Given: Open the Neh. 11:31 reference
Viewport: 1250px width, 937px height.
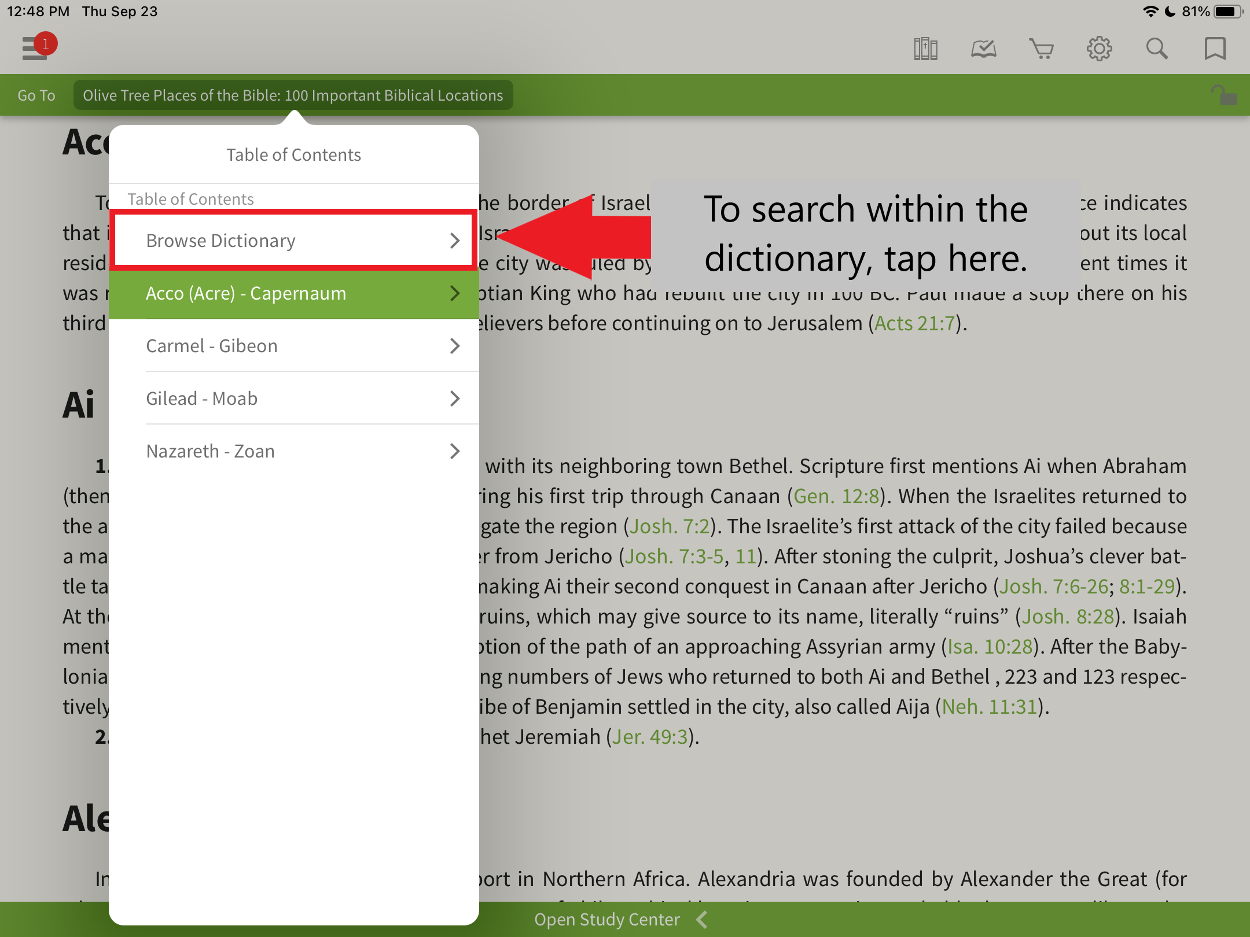Looking at the screenshot, I should click(x=990, y=707).
